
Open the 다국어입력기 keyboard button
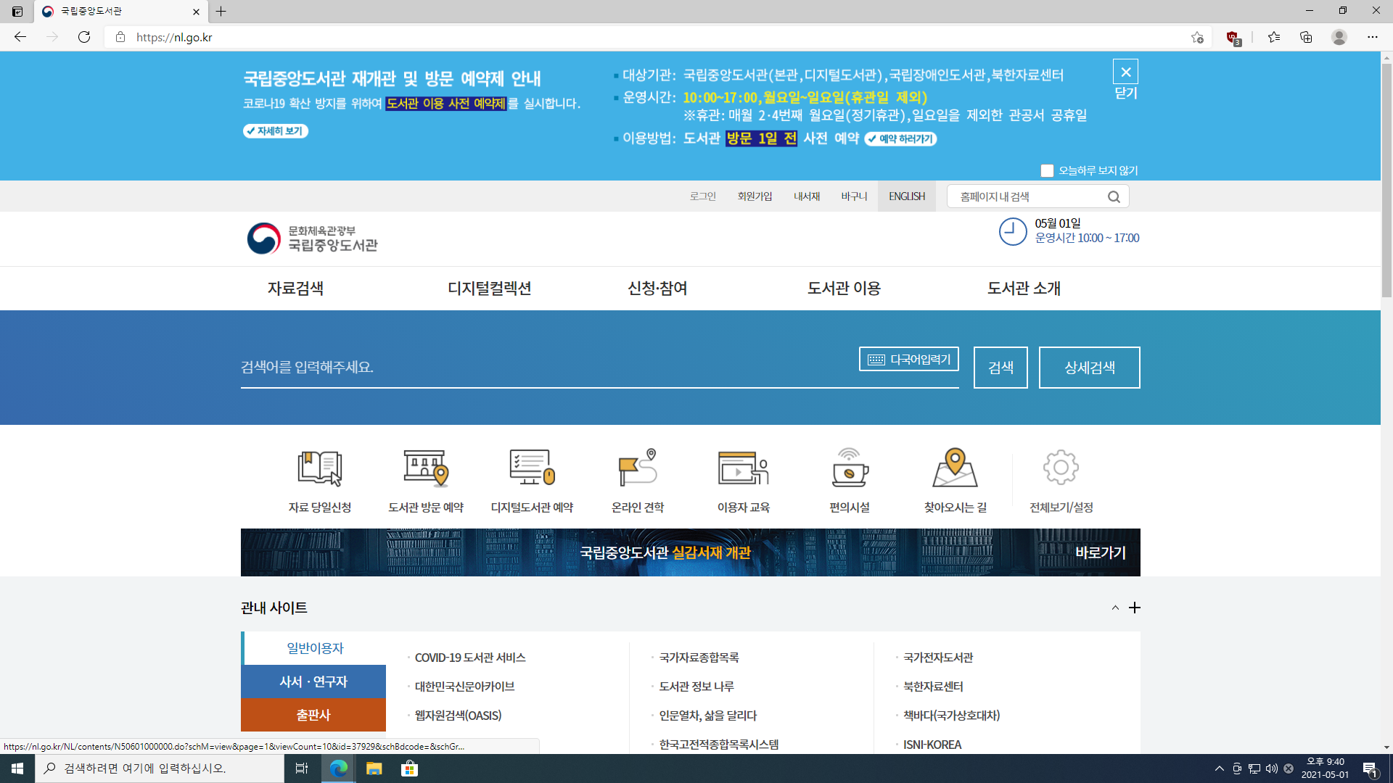(909, 360)
